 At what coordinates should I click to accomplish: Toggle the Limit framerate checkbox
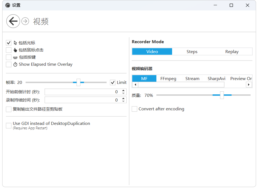pos(113,82)
